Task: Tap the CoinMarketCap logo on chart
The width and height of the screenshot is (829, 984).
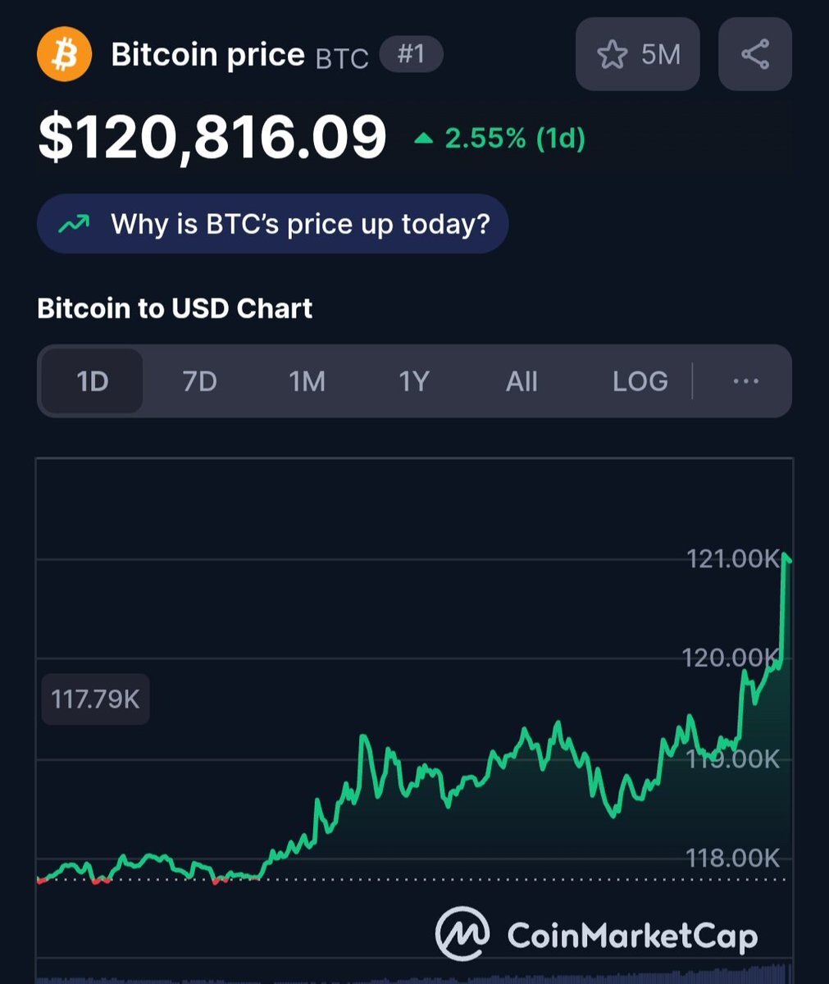Action: point(597,935)
